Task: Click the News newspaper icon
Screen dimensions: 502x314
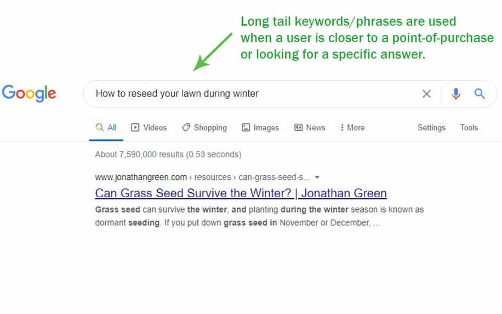Action: pyautogui.click(x=298, y=127)
